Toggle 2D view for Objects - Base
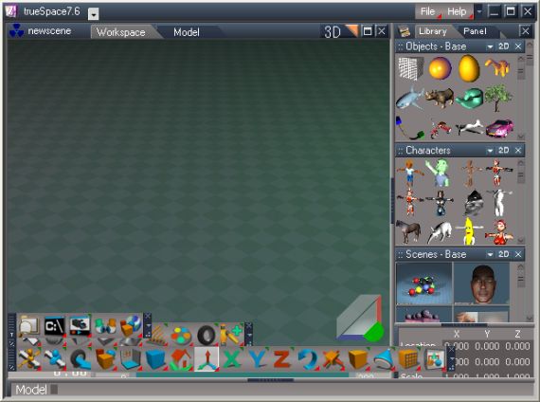 [504, 46]
